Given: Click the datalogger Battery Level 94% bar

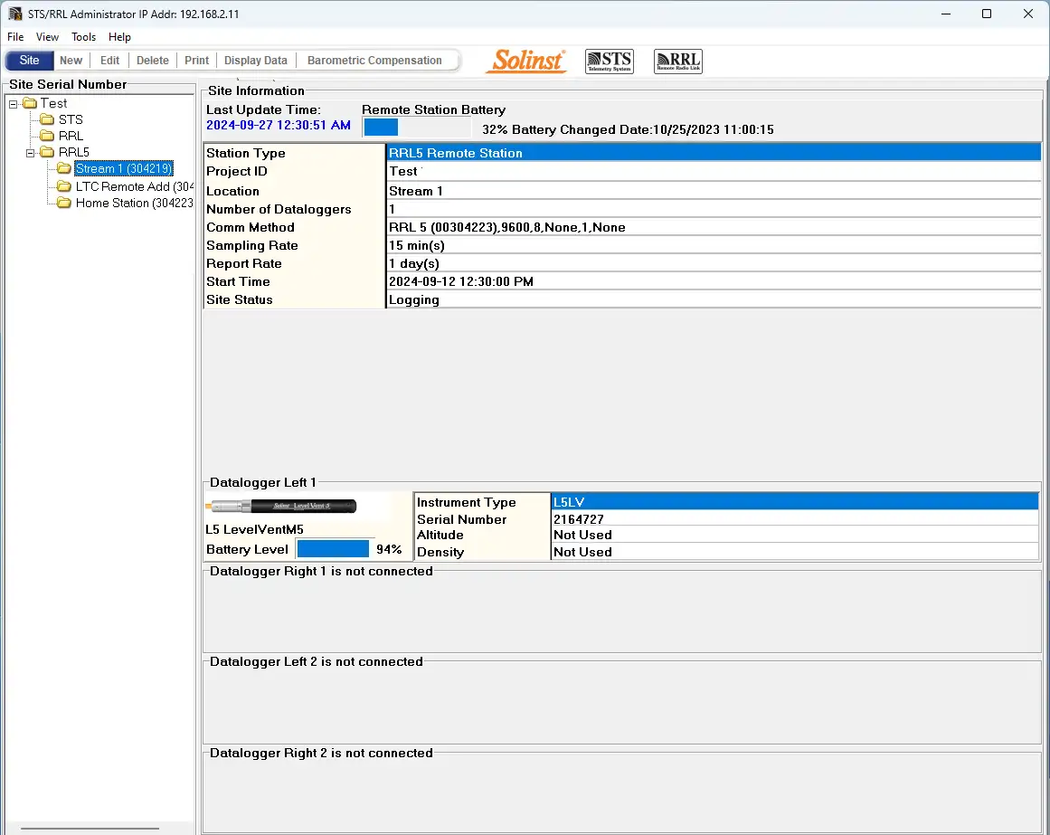Looking at the screenshot, I should click(x=333, y=549).
